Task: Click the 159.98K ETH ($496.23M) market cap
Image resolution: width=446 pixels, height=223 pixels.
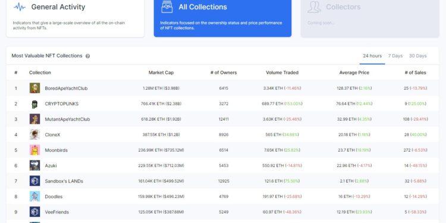Action: pos(161,197)
